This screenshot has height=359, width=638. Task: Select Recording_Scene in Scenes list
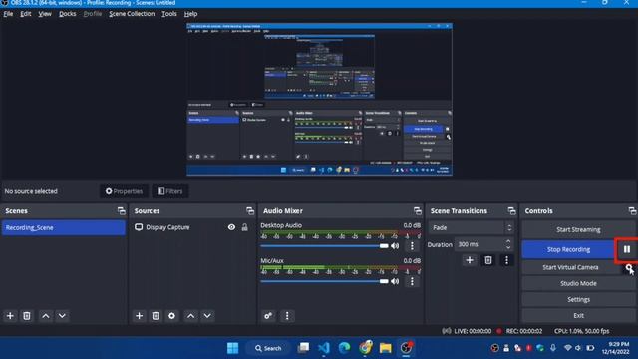(64, 228)
